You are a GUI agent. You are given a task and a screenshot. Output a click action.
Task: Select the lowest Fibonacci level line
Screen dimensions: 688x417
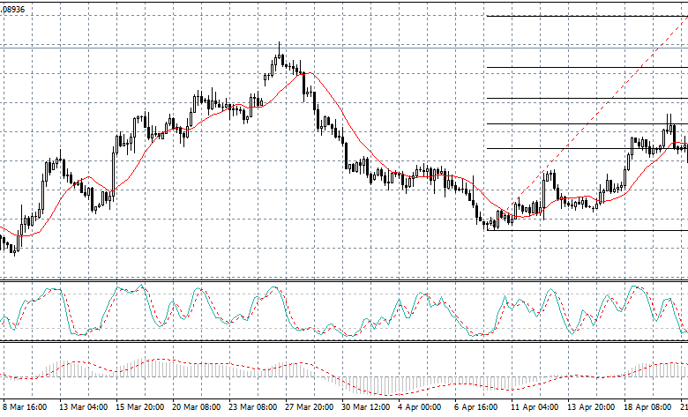[x=582, y=230]
